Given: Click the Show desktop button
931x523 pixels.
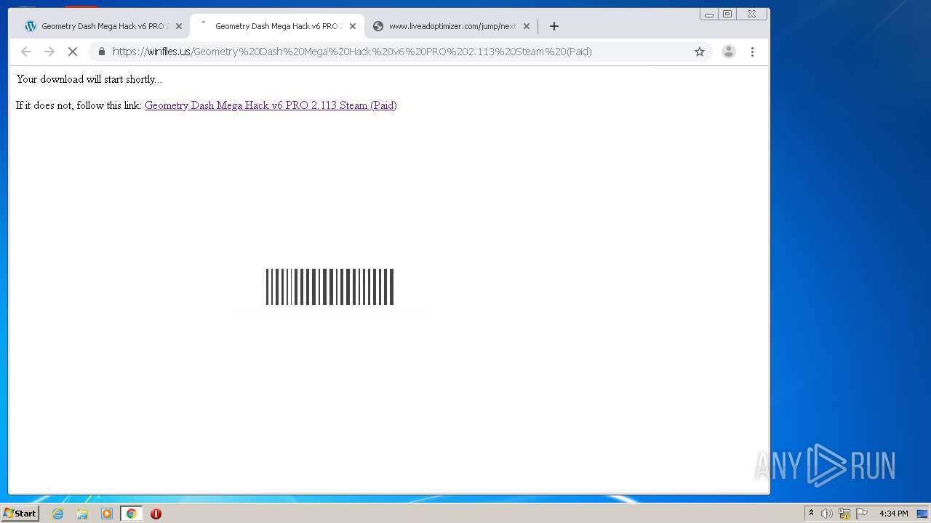Looking at the screenshot, I should click(923, 514).
